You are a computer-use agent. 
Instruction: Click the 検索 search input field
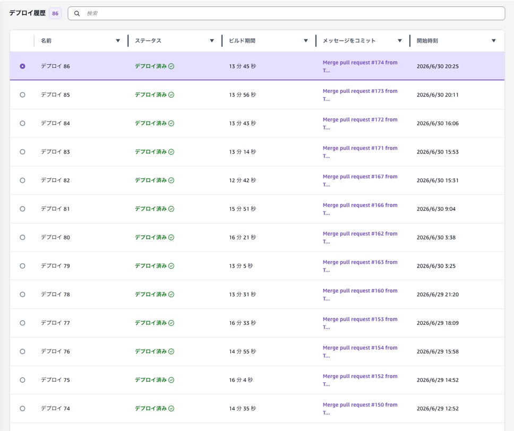click(x=286, y=13)
